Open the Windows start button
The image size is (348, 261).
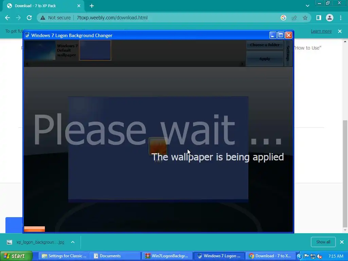[16, 256]
